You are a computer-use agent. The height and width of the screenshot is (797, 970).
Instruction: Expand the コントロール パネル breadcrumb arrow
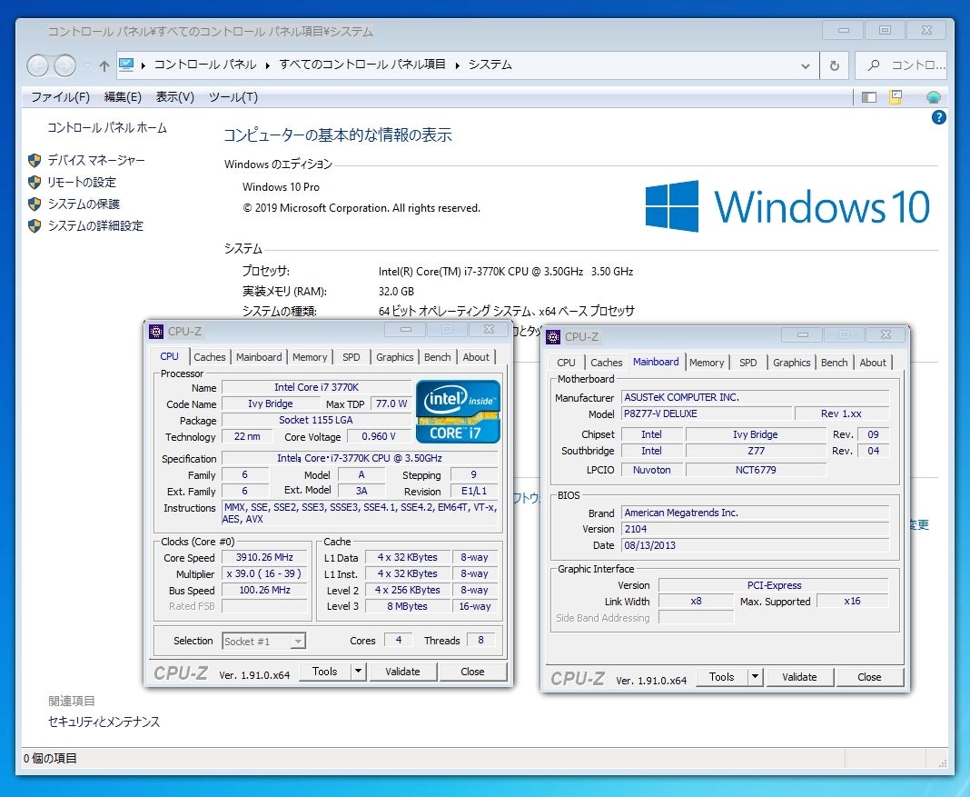coord(268,65)
